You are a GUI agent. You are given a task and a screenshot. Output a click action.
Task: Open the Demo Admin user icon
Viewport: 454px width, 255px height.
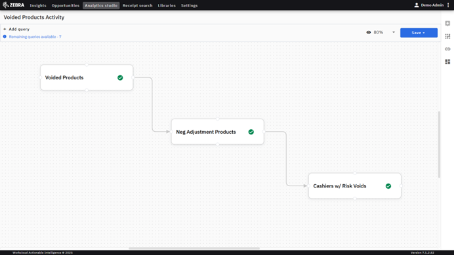click(x=417, y=5)
